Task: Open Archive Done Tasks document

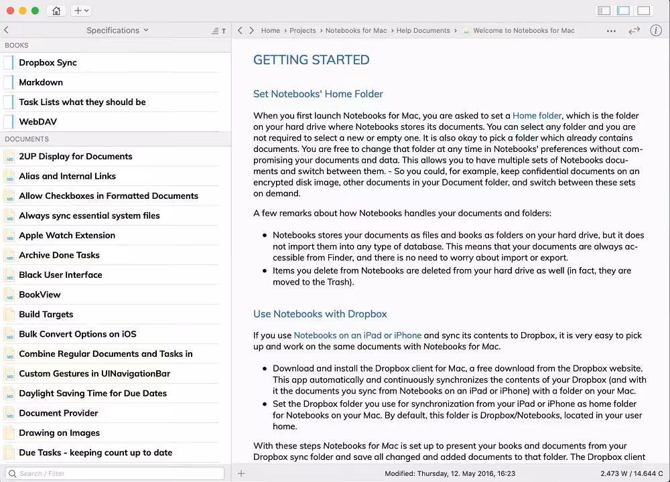Action: (116, 255)
